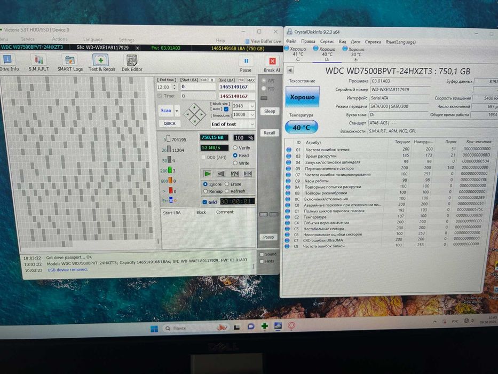This screenshot has width=498, height=374.
Task: Click the Pause icon in Victoria
Action: click(246, 61)
